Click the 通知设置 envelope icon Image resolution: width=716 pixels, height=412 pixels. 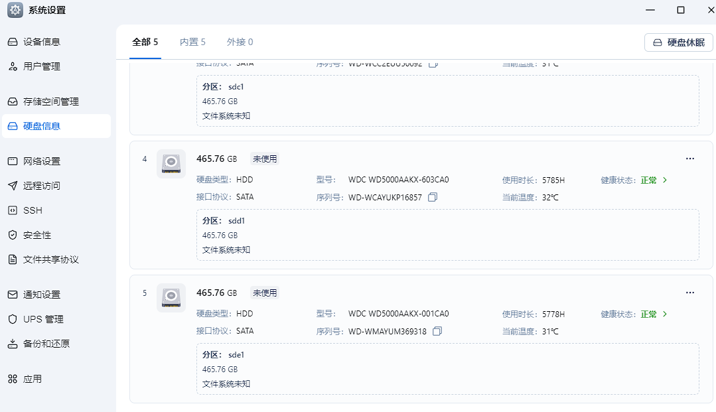tap(13, 295)
